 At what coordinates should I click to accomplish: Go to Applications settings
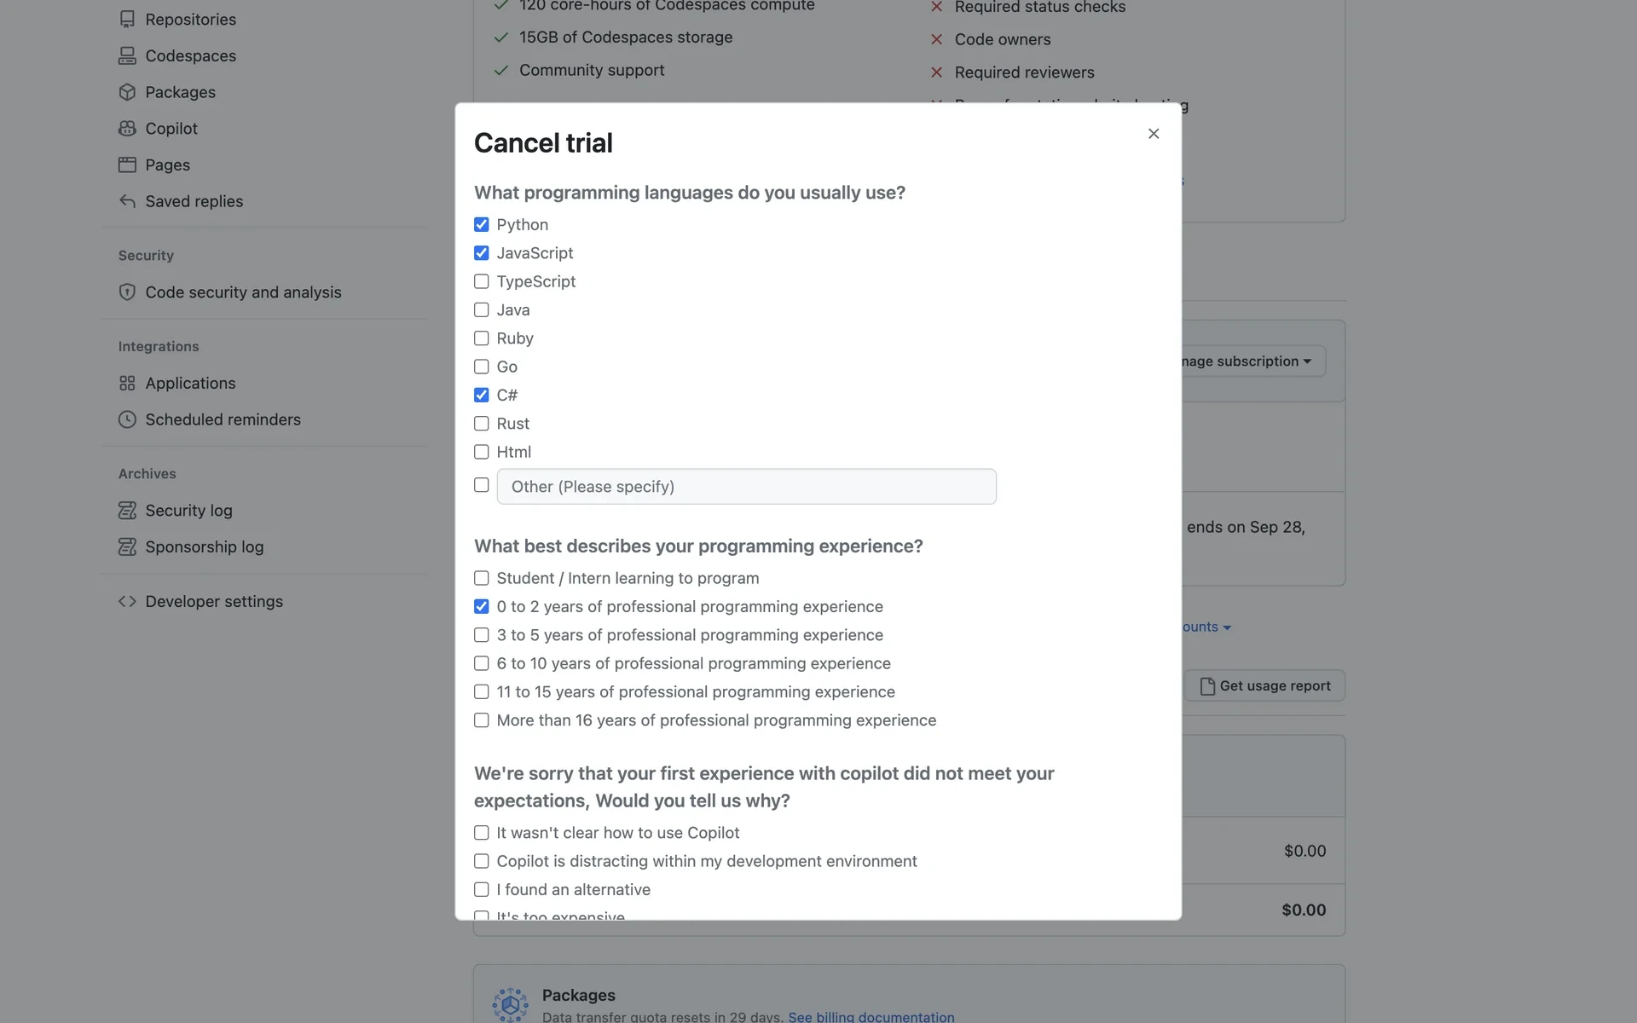pyautogui.click(x=190, y=384)
